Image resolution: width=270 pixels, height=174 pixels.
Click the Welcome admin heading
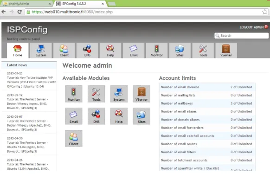87,65
